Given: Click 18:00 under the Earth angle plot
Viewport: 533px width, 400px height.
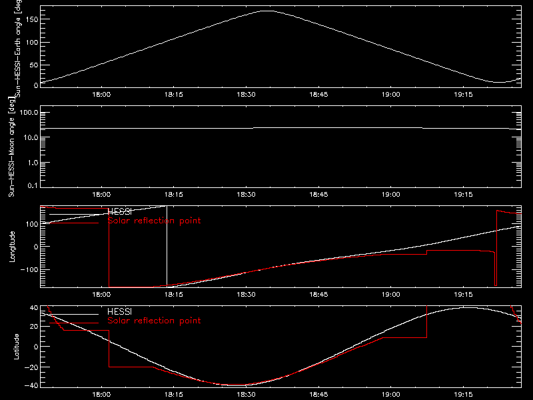Looking at the screenshot, I should tap(101, 94).
